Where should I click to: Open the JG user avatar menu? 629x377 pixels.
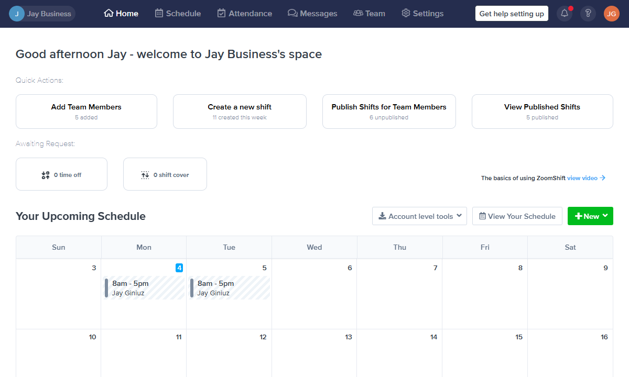point(612,14)
